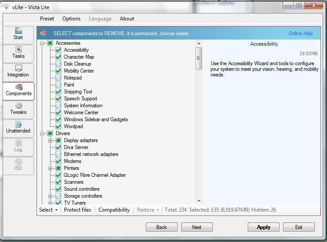Viewport: 327px width, 242px height.
Task: Collapse the Accessories tree node
Action: (42, 43)
